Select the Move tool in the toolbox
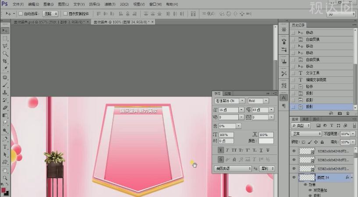 click(x=5, y=31)
